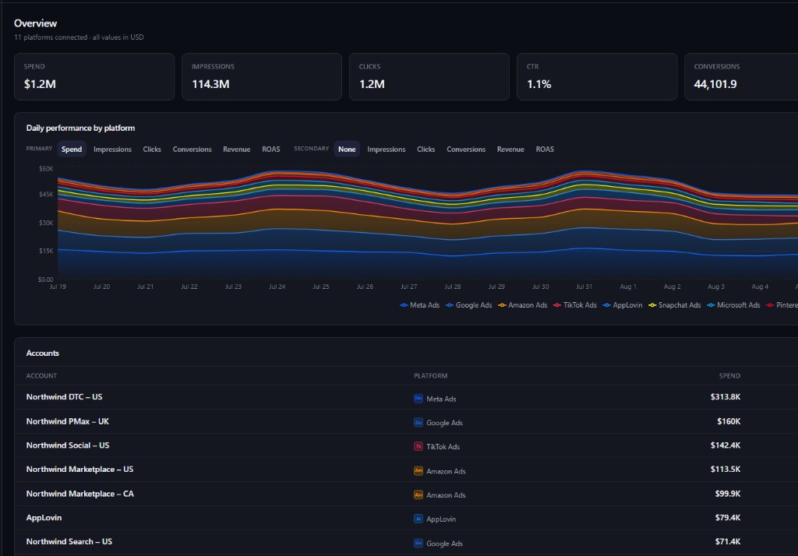Select Conversions as the primary metric
The image size is (798, 556).
tap(192, 149)
